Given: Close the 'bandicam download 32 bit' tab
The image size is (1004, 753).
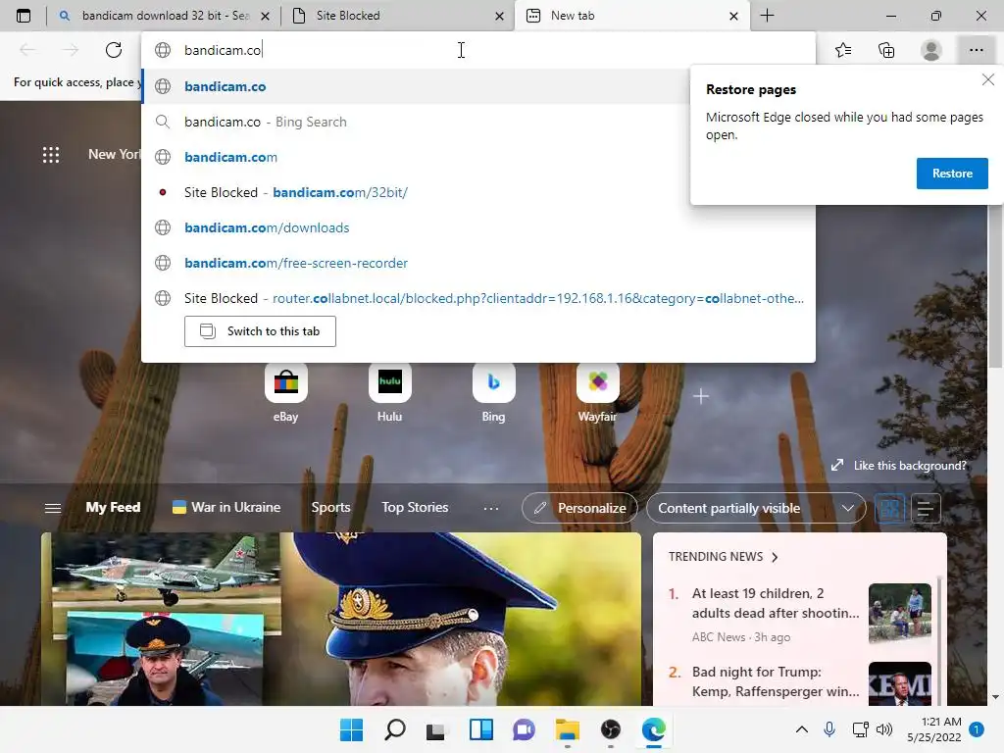Looking at the screenshot, I should coord(265,16).
